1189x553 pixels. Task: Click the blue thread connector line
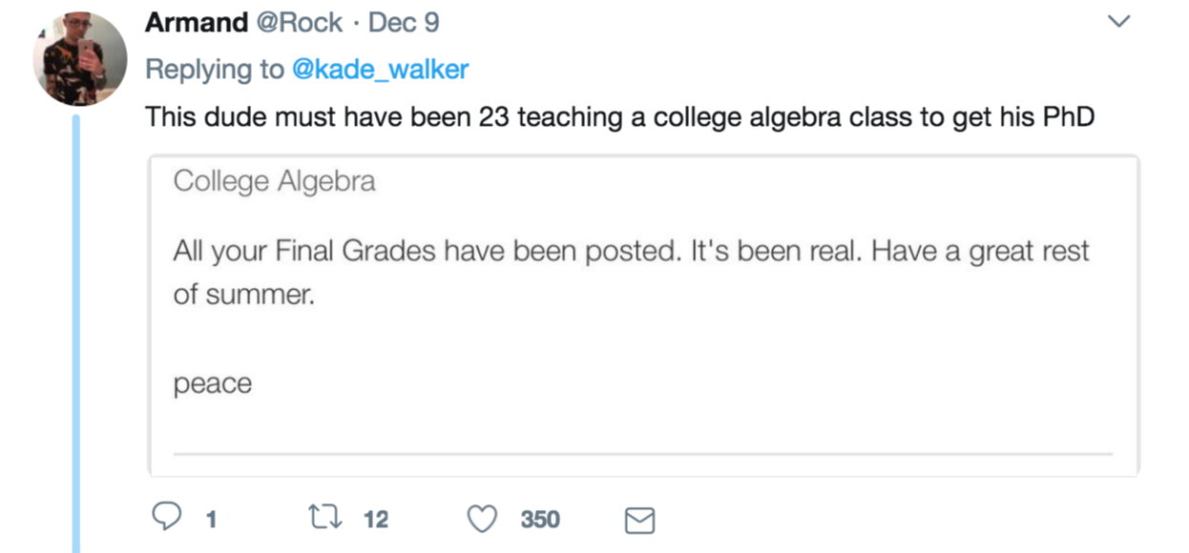76,334
